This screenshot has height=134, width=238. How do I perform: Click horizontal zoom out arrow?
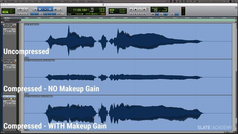point(18,10)
